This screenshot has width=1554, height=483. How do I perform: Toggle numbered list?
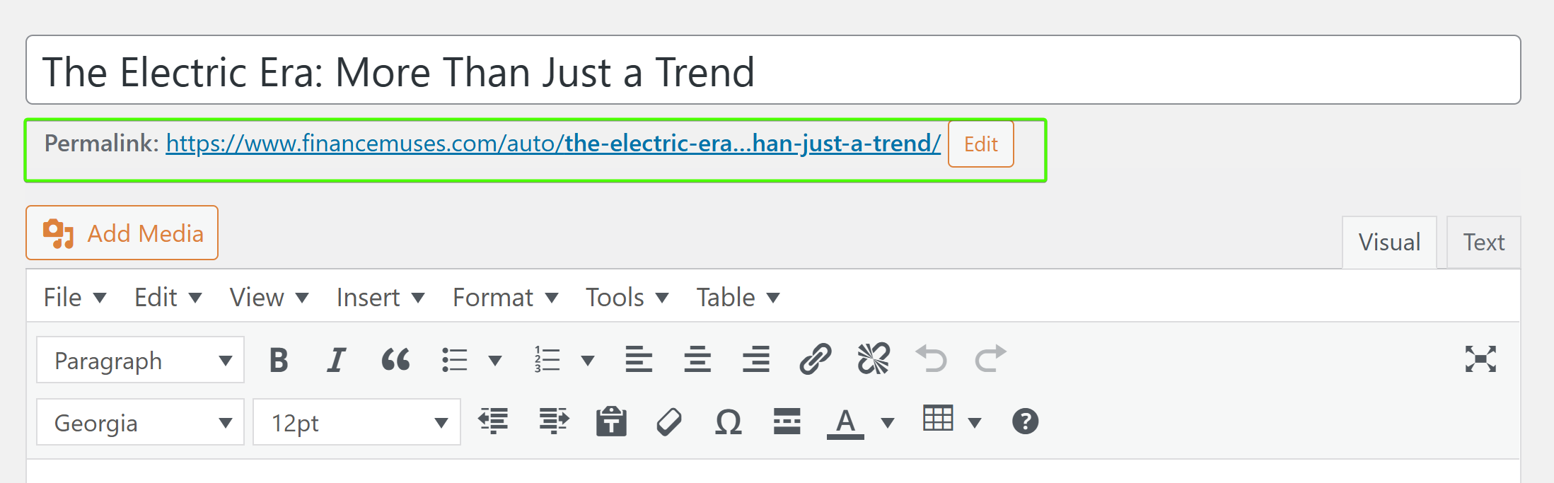pyautogui.click(x=547, y=360)
